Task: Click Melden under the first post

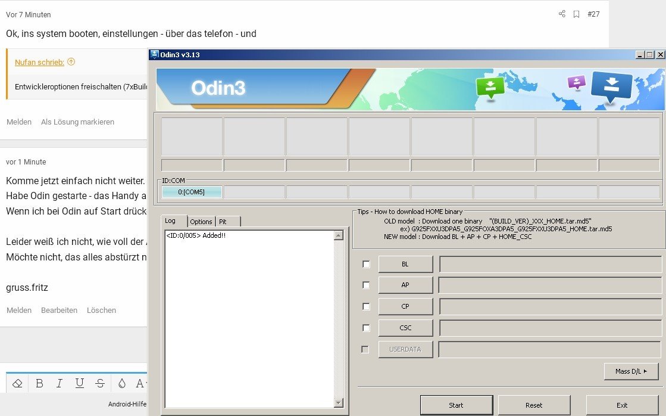Action: 19,122
